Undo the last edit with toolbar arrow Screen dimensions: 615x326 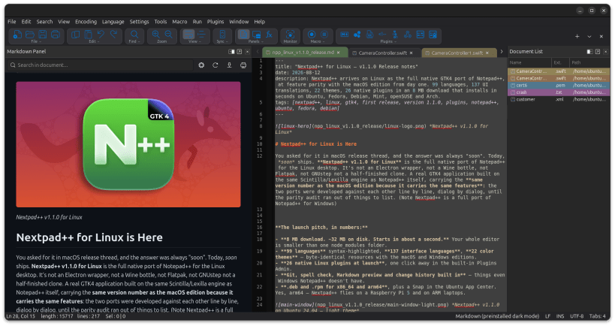tap(101, 35)
